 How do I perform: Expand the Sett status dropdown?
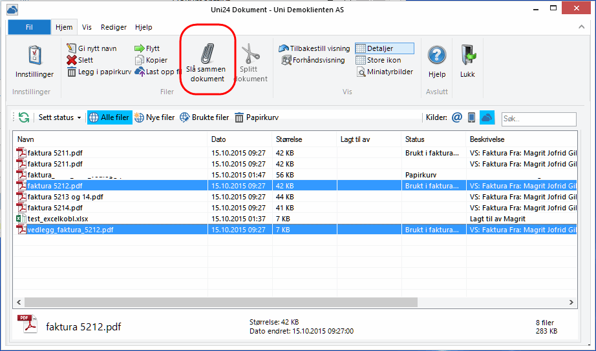pyautogui.click(x=59, y=117)
